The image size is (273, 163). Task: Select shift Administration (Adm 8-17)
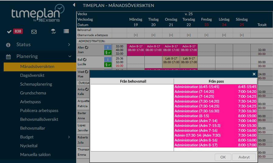215,145
